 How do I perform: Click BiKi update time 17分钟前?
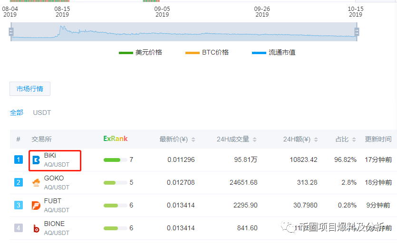378,160
